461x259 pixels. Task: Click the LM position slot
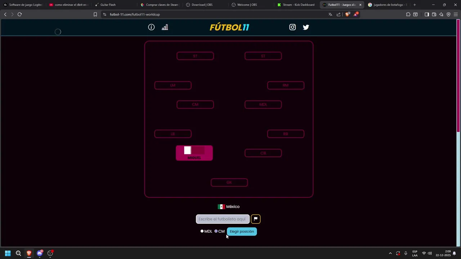pyautogui.click(x=173, y=85)
